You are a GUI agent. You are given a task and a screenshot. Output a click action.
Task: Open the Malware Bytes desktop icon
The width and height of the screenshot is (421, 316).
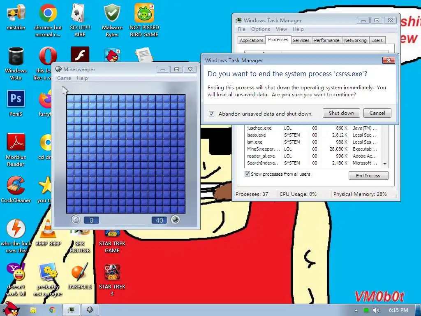[112, 20]
